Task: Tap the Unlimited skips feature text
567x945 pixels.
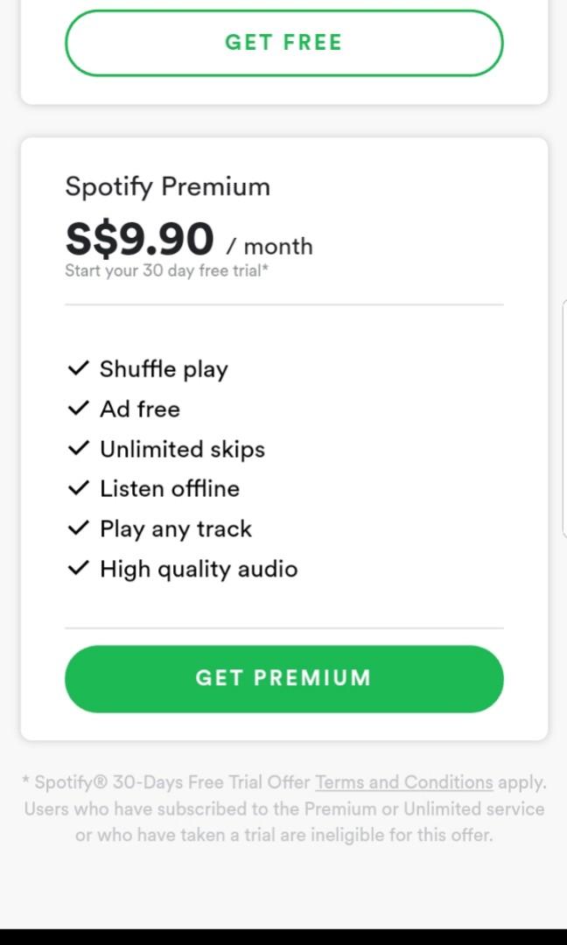Action: pos(182,449)
